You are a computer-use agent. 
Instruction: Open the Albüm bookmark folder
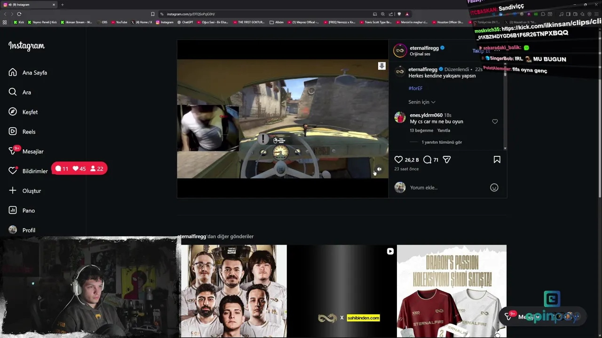pos(277,22)
